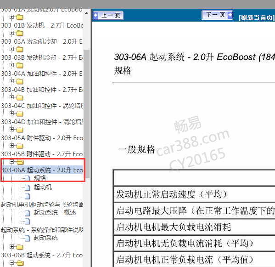The height and width of the screenshot is (267, 275).
Task: Expand the folder below 起动系统 document
Action: tap(11, 247)
